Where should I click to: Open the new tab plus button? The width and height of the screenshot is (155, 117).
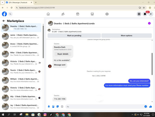[36, 2]
